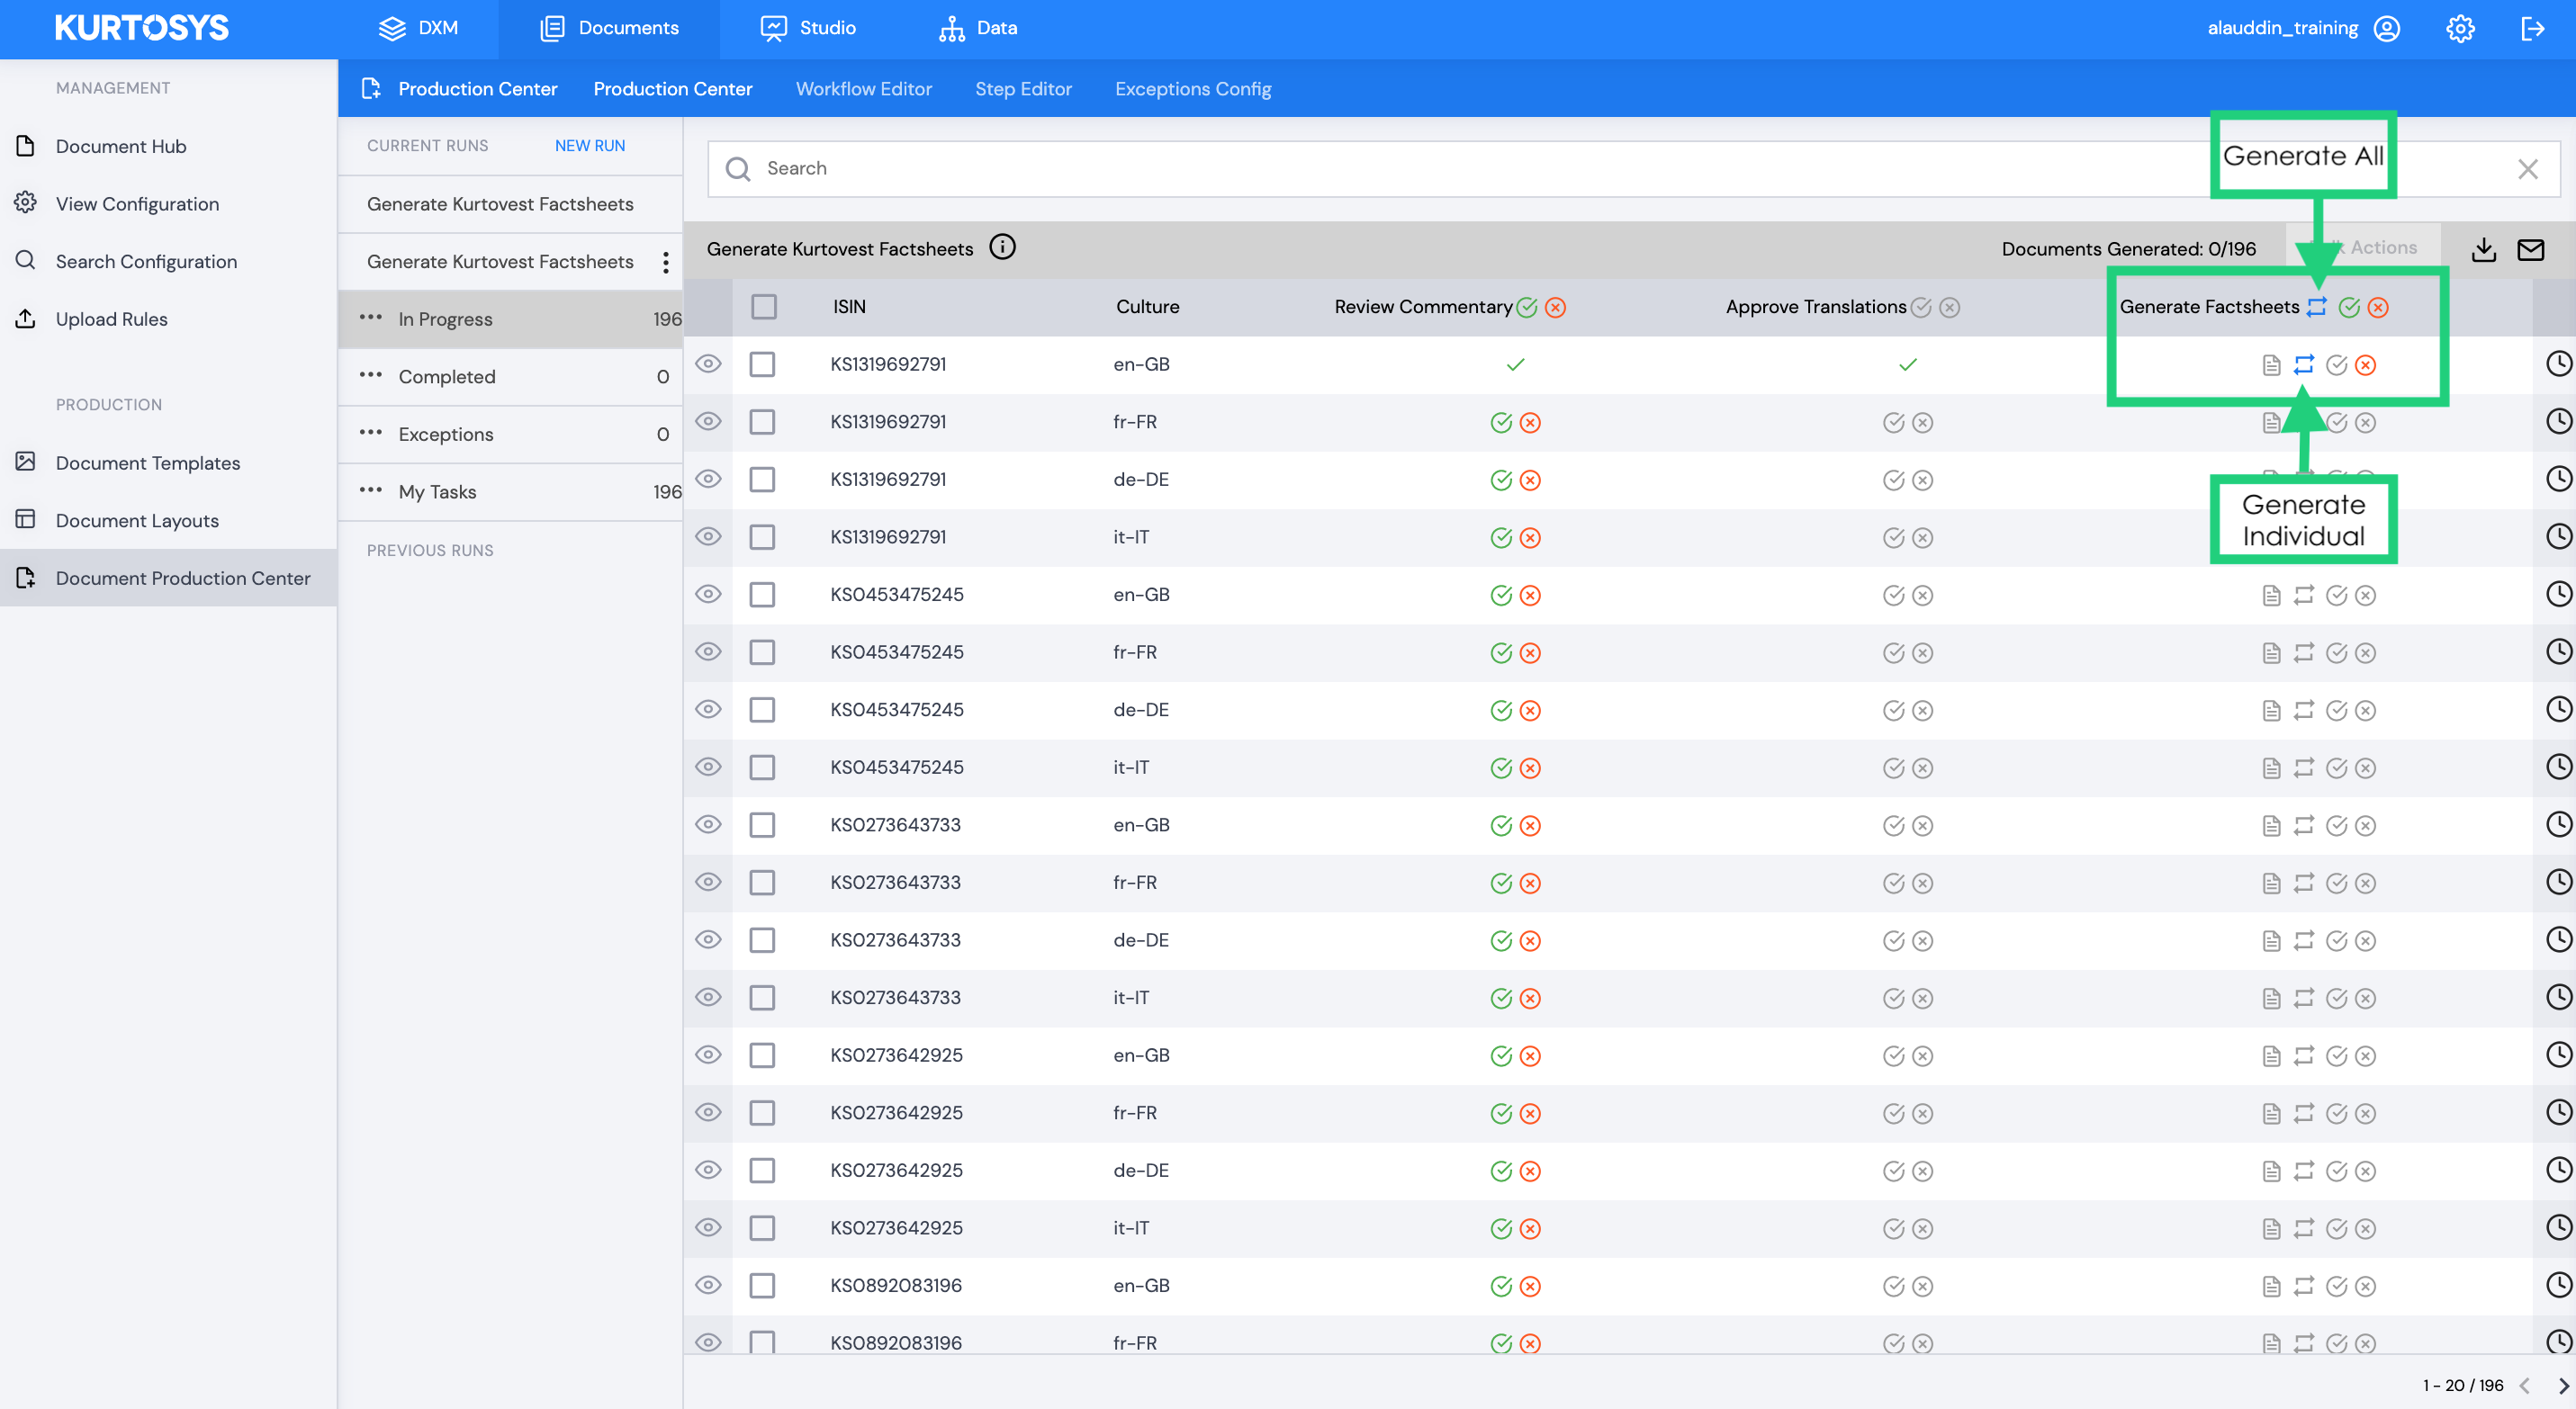
Task: Go to previous page of results
Action: pyautogui.click(x=2525, y=1386)
